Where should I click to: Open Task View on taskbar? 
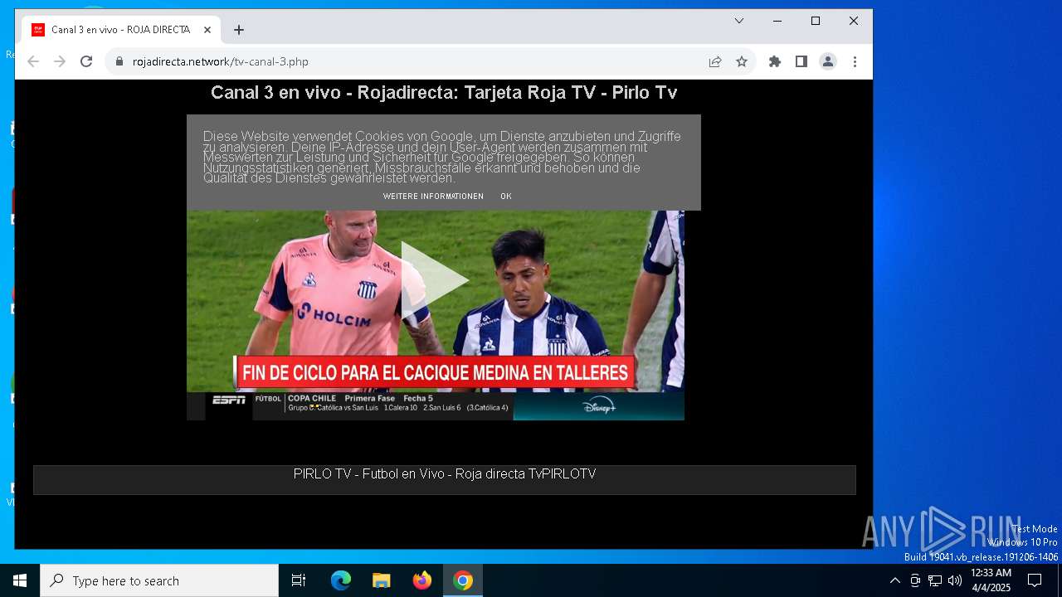(x=299, y=580)
